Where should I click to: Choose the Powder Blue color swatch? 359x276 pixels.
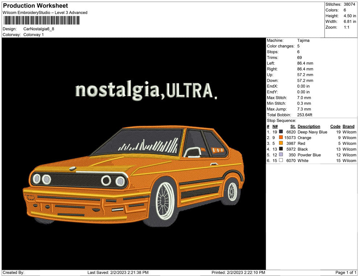[281, 155]
